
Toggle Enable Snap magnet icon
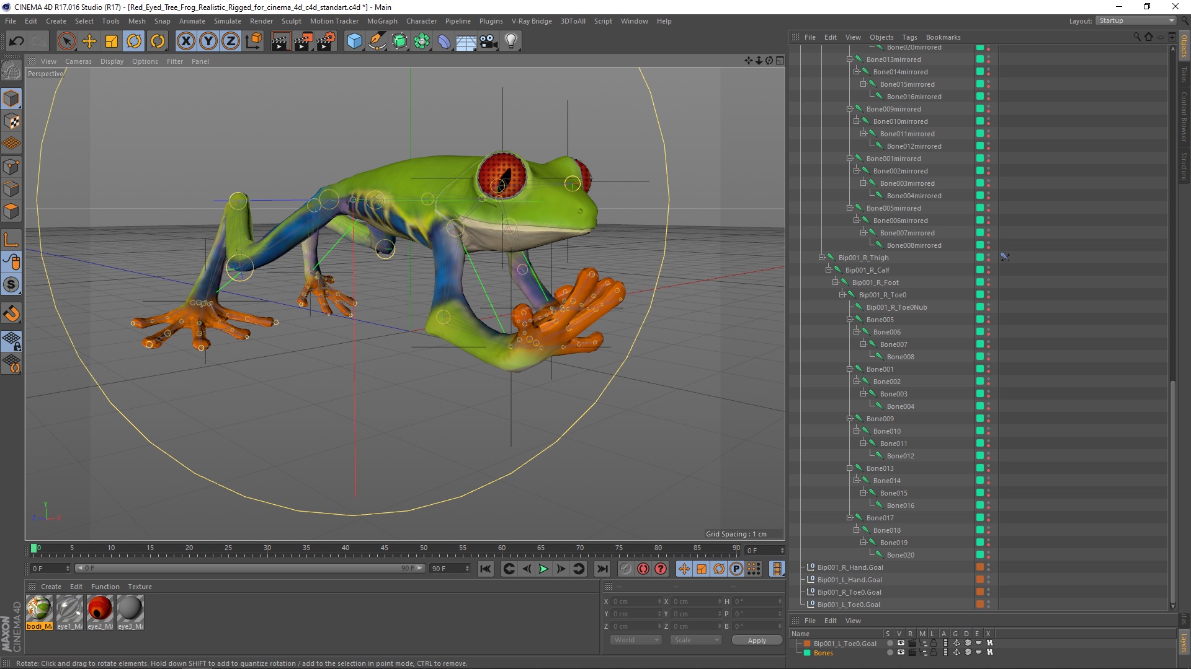11,313
